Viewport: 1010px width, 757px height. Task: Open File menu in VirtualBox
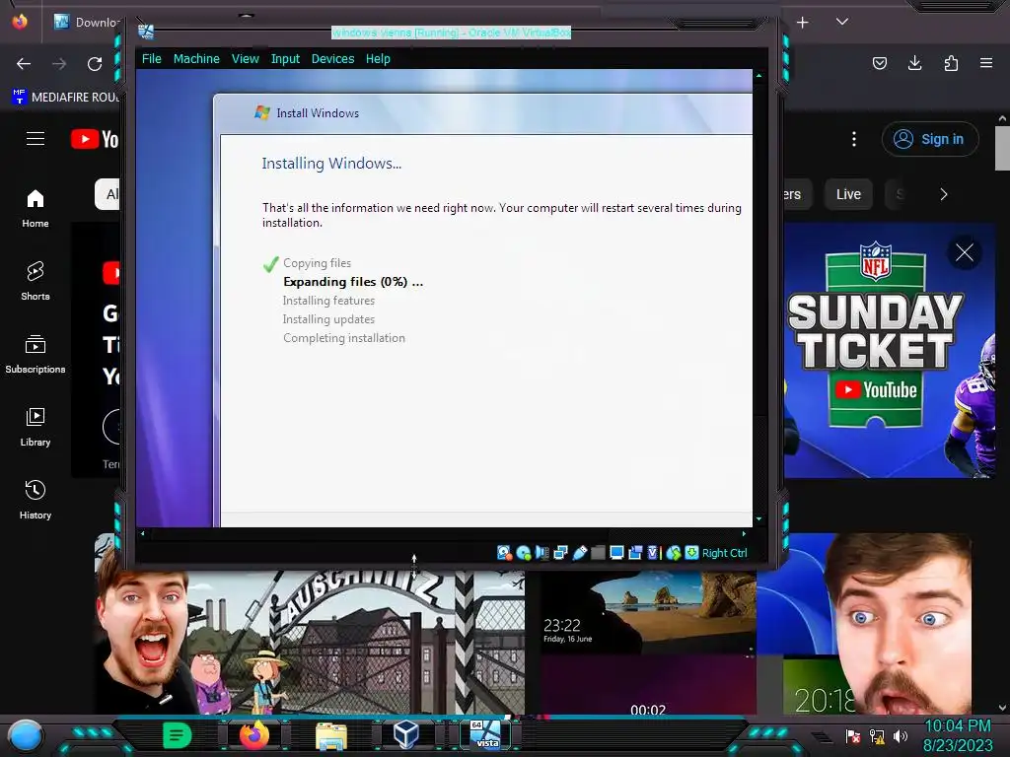(151, 58)
